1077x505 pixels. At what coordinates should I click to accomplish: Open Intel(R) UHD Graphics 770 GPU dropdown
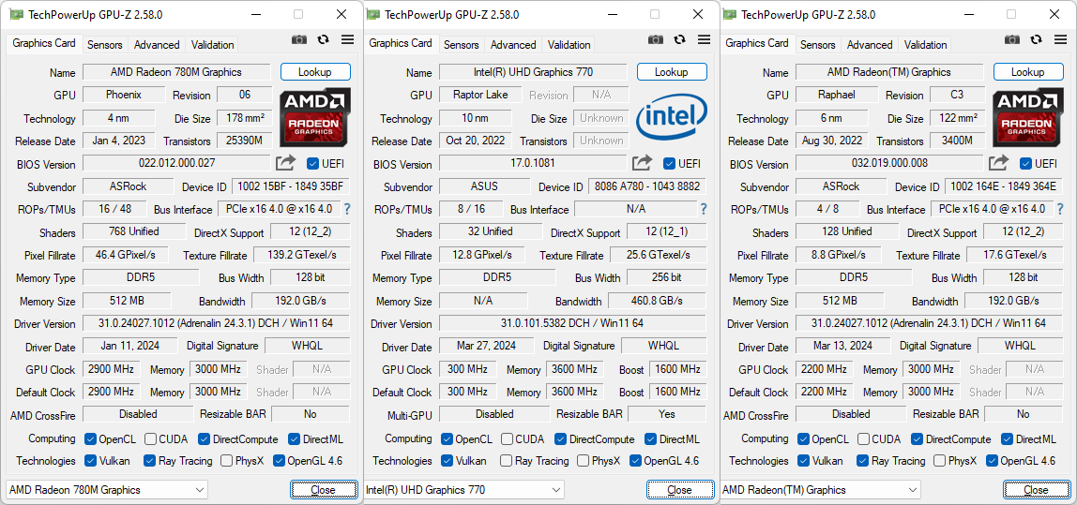[463, 490]
